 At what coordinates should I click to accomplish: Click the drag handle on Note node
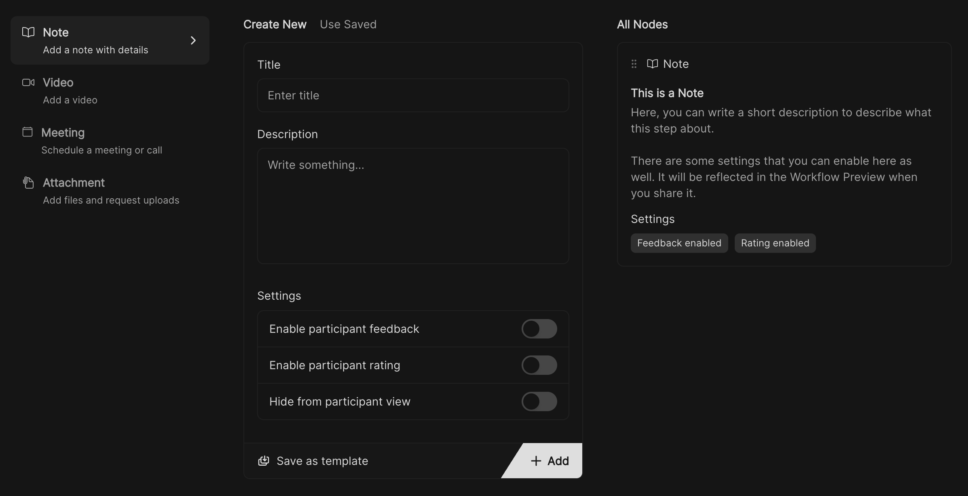[x=634, y=64]
